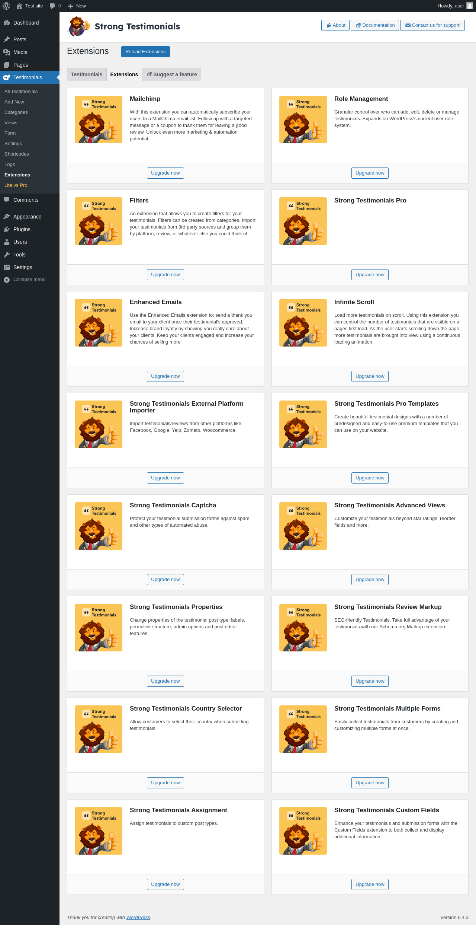The image size is (476, 925).
Task: Click the Posts pushpin icon
Action: pyautogui.click(x=7, y=39)
